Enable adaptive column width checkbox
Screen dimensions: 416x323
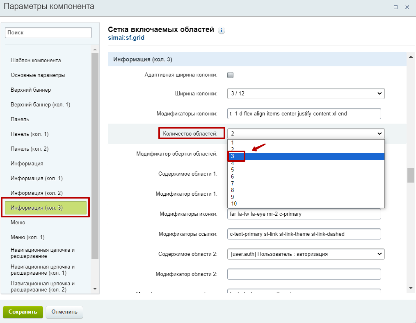231,75
